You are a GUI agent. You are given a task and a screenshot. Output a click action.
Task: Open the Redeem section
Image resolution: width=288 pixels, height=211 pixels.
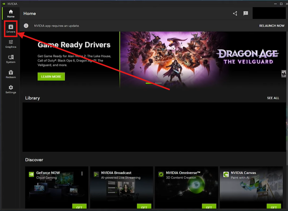tap(11, 74)
